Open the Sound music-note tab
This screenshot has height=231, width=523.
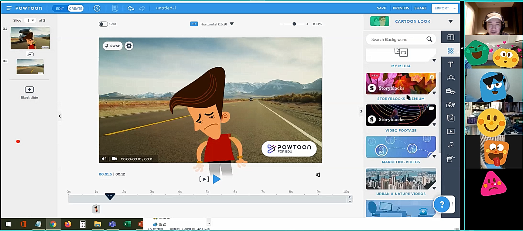451,145
